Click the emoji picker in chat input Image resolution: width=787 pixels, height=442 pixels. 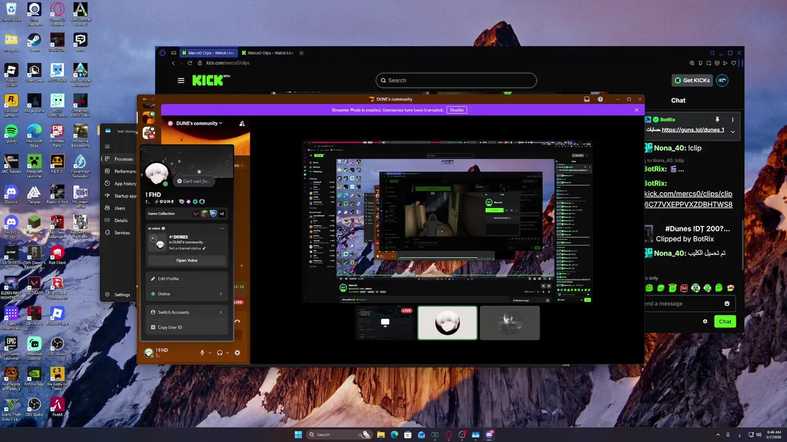[x=727, y=303]
